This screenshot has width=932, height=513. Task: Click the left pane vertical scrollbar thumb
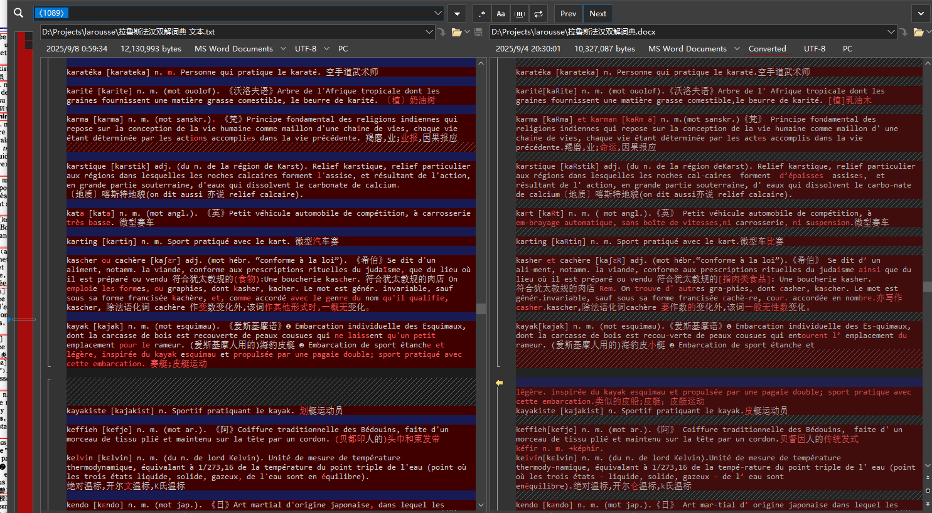click(481, 309)
